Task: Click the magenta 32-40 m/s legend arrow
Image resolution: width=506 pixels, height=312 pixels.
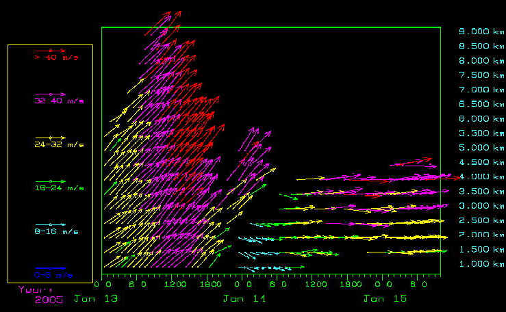Action: pos(50,94)
